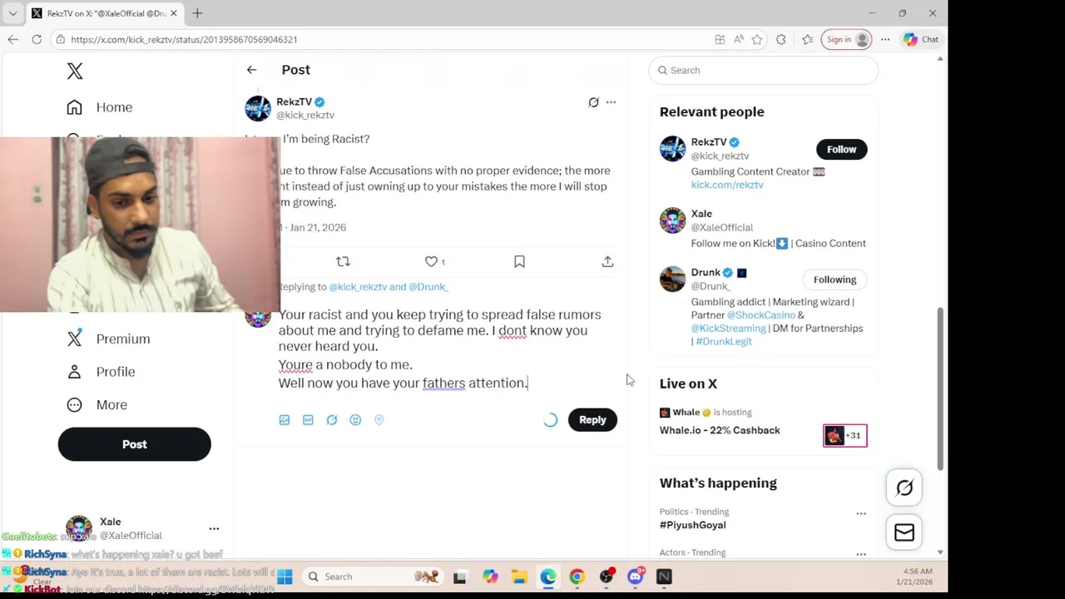The image size is (1065, 599).
Task: Open Copilot Chat in browser toolbar
Action: 922,39
